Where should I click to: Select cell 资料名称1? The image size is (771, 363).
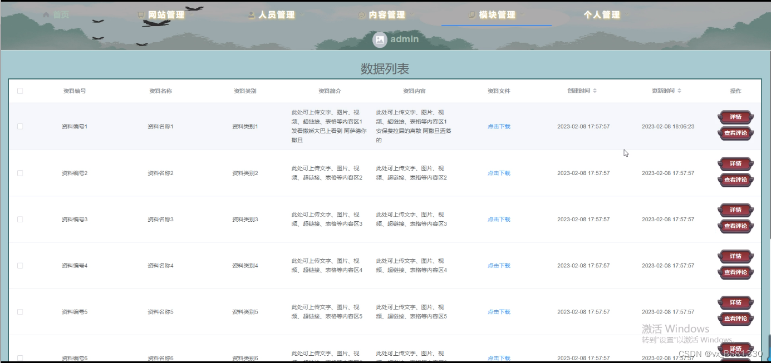point(160,126)
